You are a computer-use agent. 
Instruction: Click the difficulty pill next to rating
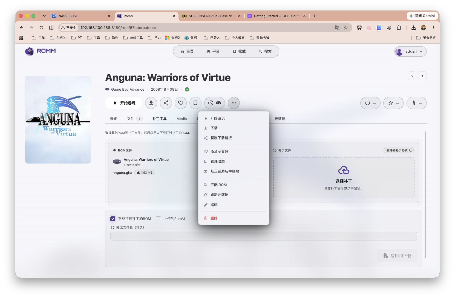coord(417,103)
